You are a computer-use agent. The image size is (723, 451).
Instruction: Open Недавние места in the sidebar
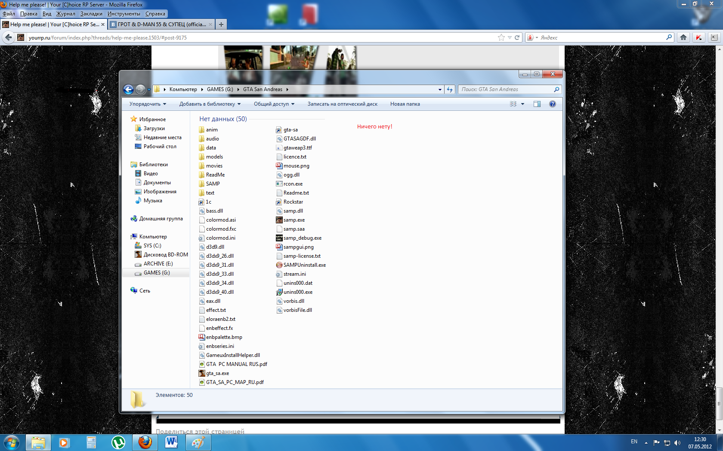158,137
